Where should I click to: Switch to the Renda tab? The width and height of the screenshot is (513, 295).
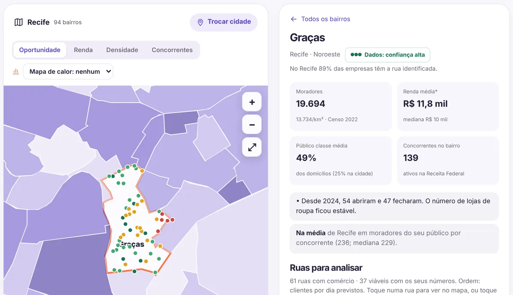coord(83,50)
